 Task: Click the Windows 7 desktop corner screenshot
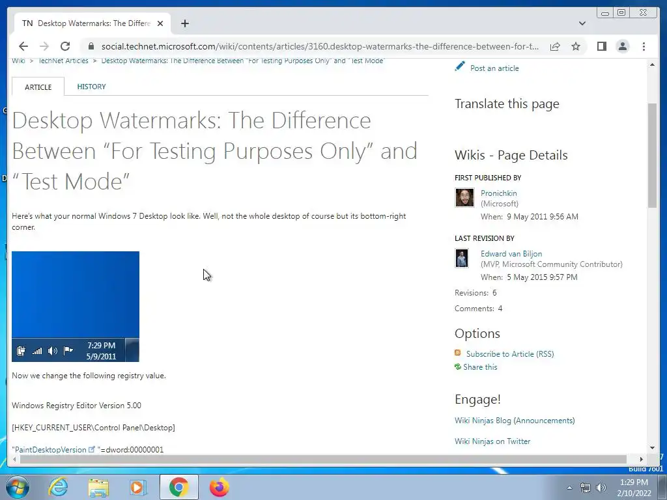tap(76, 307)
